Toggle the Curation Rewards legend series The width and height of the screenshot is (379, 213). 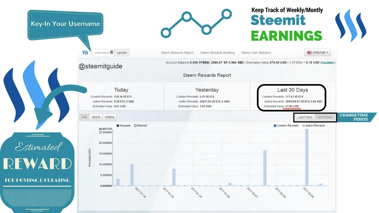point(286,126)
